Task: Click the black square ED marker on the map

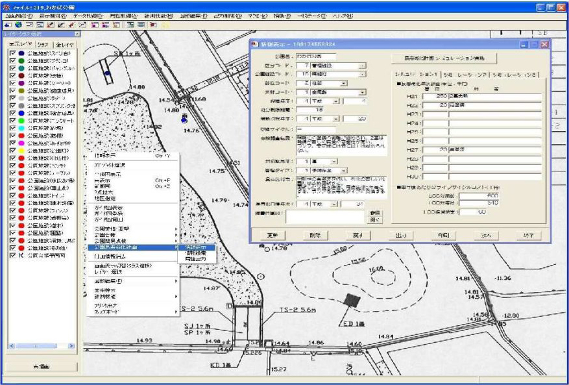Action: coord(352,299)
